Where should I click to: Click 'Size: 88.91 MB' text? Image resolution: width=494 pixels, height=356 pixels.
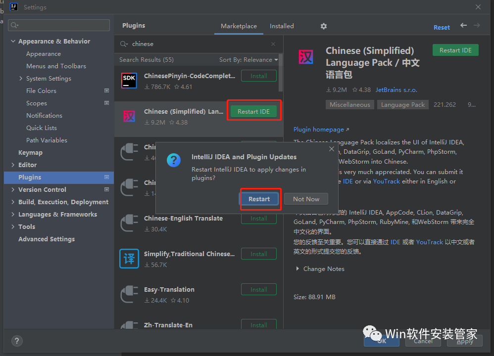click(314, 297)
